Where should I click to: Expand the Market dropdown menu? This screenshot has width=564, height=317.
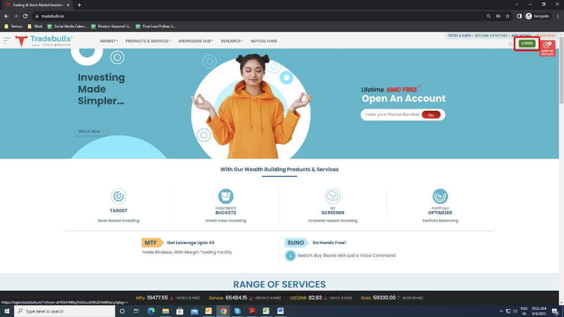coord(109,41)
